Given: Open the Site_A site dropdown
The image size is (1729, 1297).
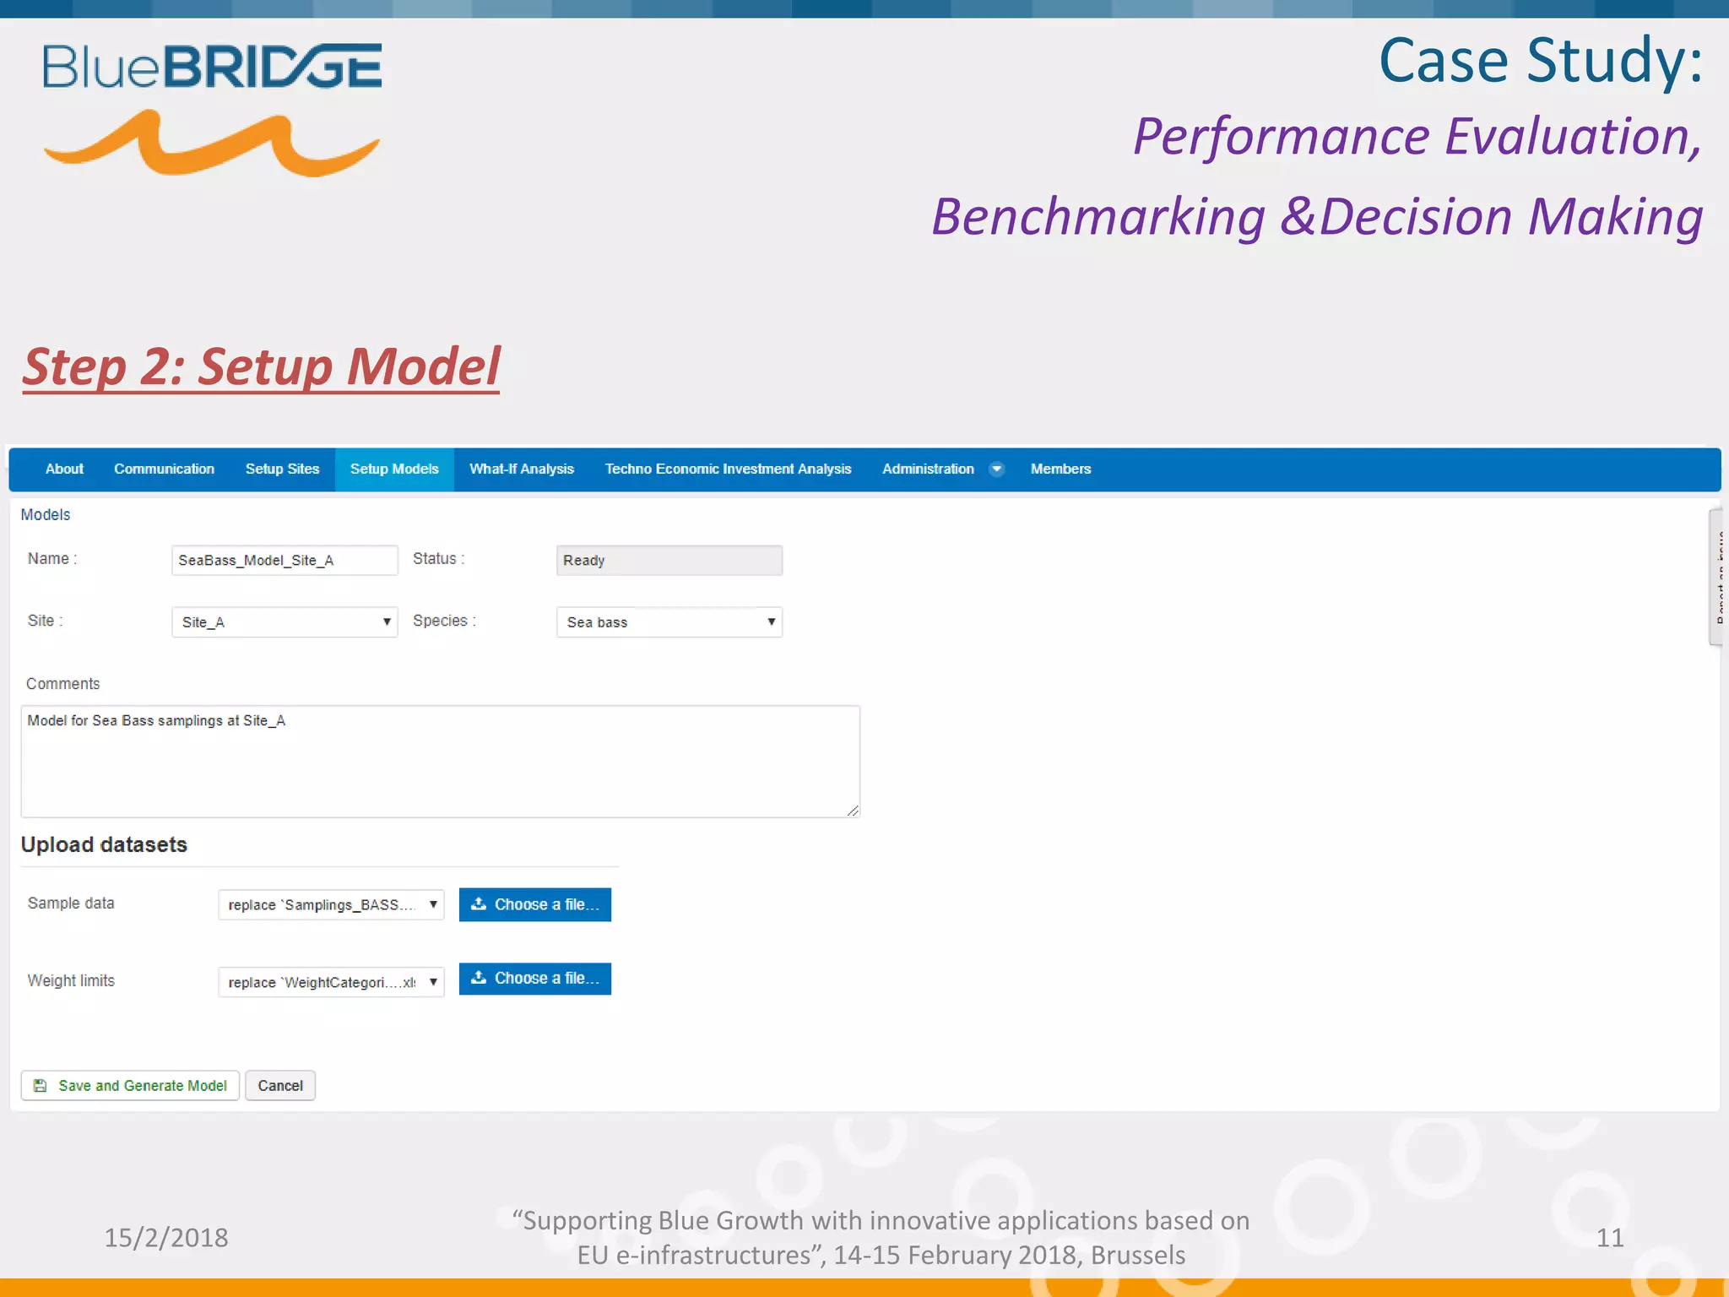Looking at the screenshot, I should [x=285, y=622].
